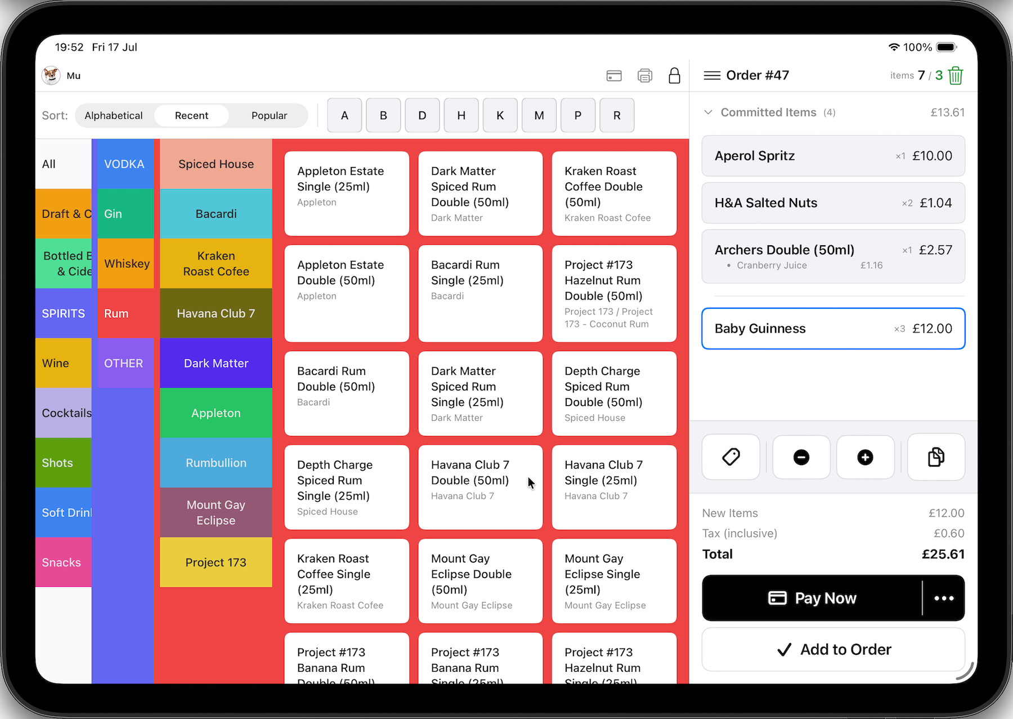The height and width of the screenshot is (719, 1013).
Task: Filter by letter P
Action: 578,115
